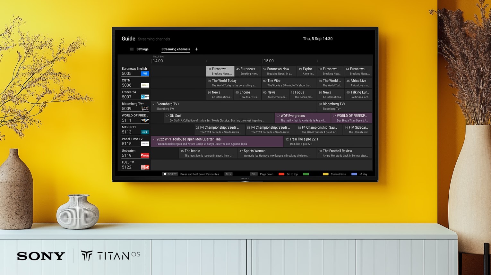Click the SELECT key hint icon
The height and width of the screenshot is (275, 491).
click(x=170, y=174)
